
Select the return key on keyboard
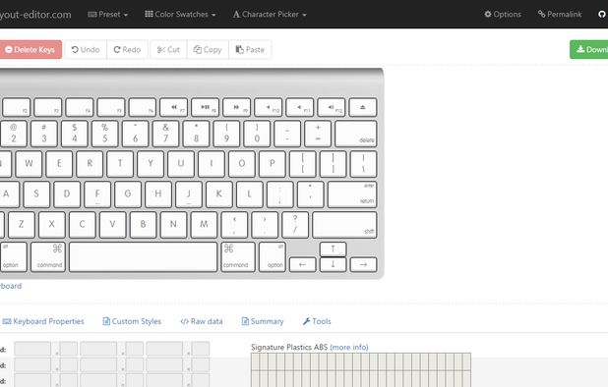click(352, 194)
